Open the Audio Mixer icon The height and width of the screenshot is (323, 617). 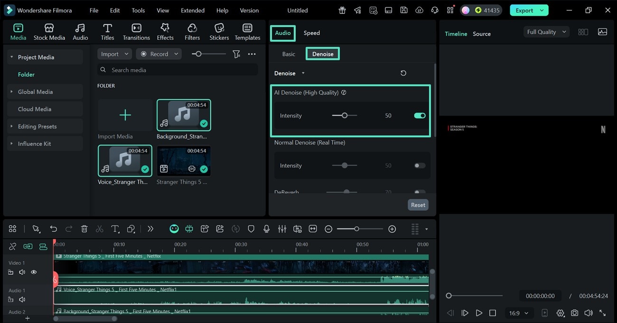pyautogui.click(x=282, y=229)
